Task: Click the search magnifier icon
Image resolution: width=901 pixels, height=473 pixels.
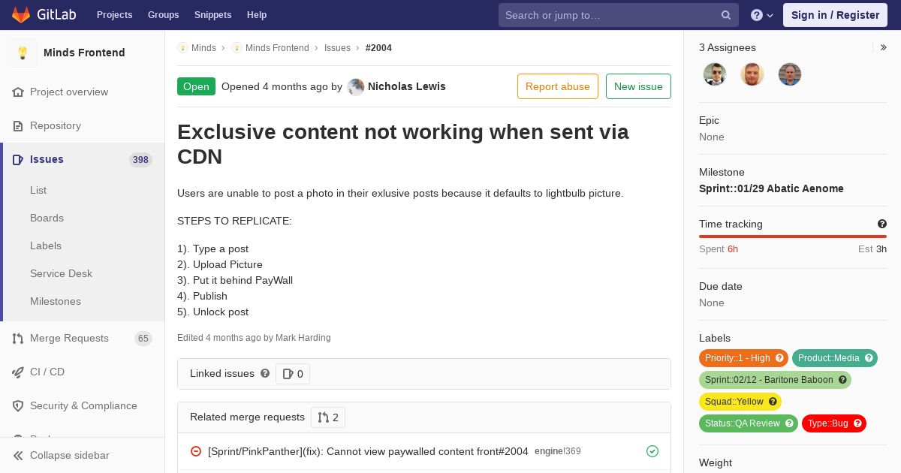Action: point(726,15)
